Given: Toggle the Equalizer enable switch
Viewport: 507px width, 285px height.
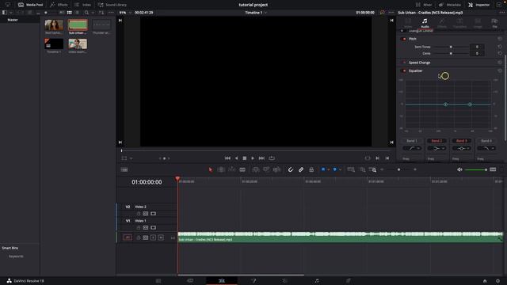Looking at the screenshot, I should (x=403, y=70).
